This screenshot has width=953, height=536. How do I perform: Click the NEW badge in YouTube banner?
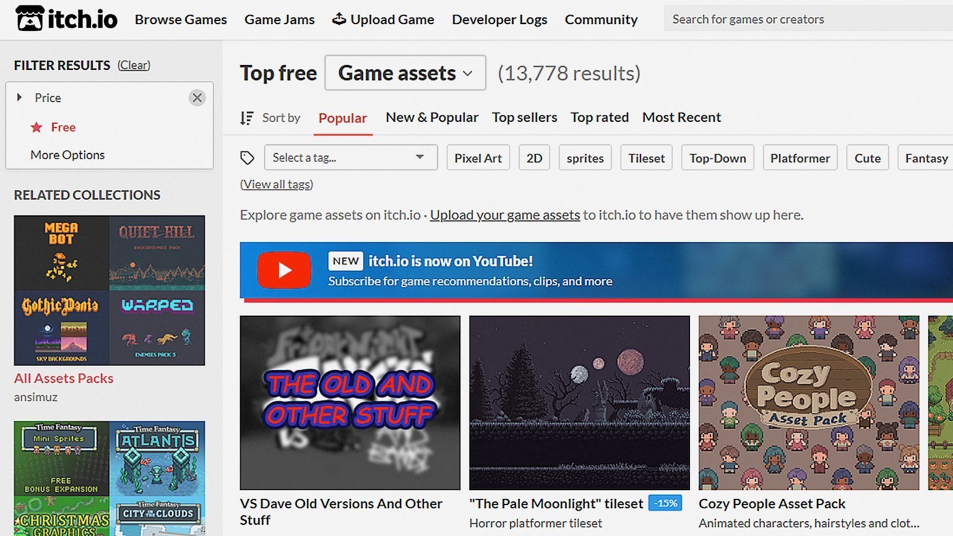pos(345,261)
